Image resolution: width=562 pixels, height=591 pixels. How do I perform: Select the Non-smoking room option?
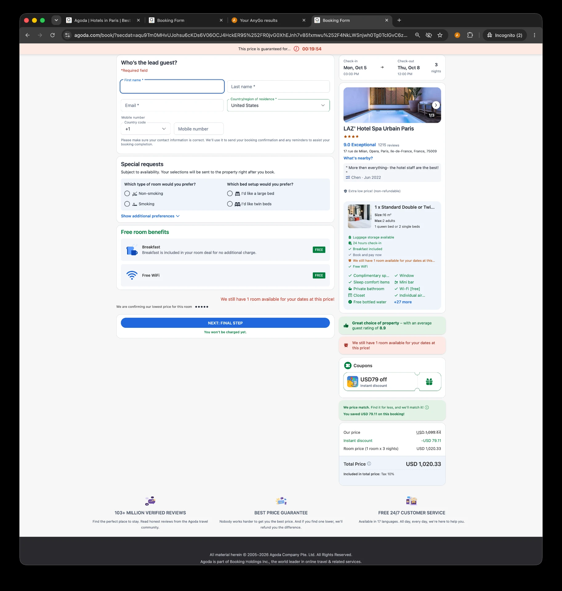(x=127, y=193)
